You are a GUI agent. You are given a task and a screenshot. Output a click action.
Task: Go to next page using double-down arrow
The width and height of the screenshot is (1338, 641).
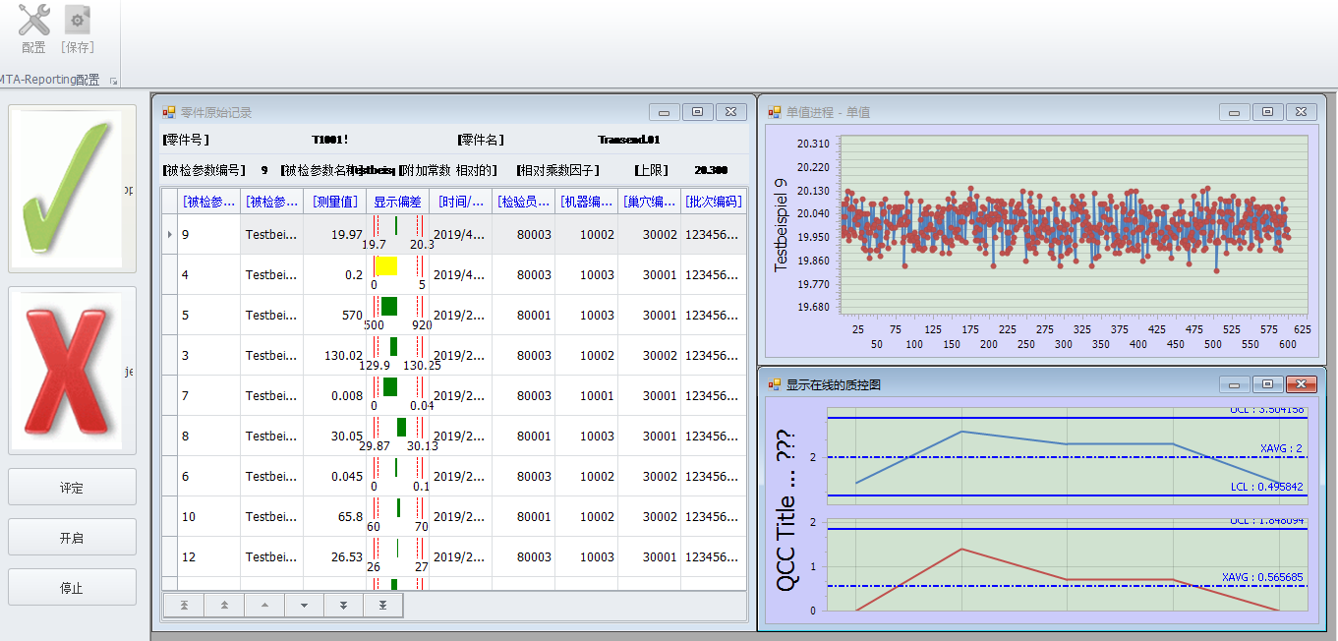pos(343,606)
